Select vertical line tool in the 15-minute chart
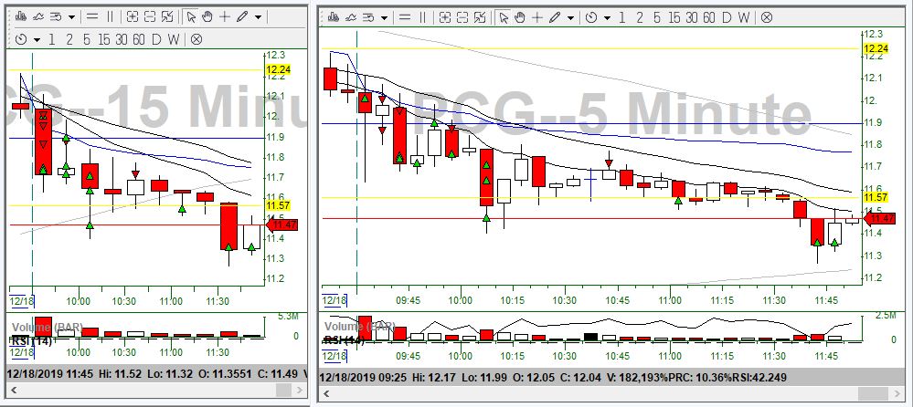 tap(111, 16)
